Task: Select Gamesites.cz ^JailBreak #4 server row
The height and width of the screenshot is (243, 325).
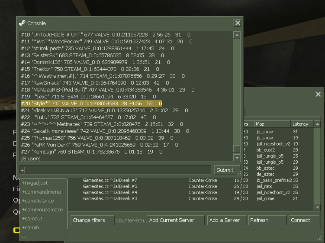Action: [191, 192]
